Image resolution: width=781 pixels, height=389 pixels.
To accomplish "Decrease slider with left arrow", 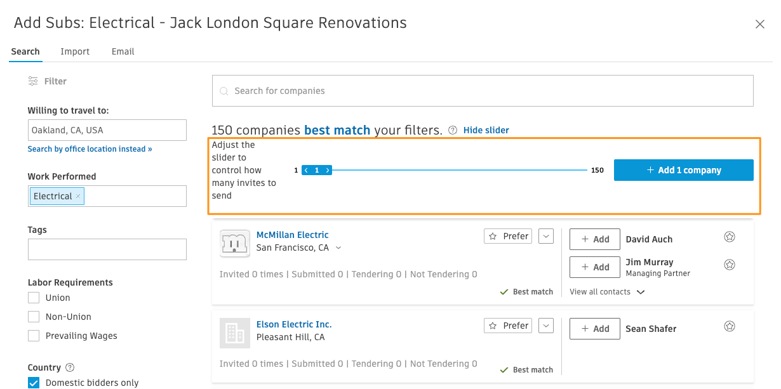I will click(x=306, y=170).
